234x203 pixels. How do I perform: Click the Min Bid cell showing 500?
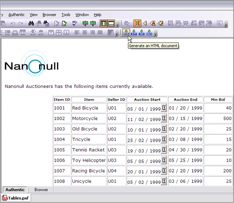[218, 119]
